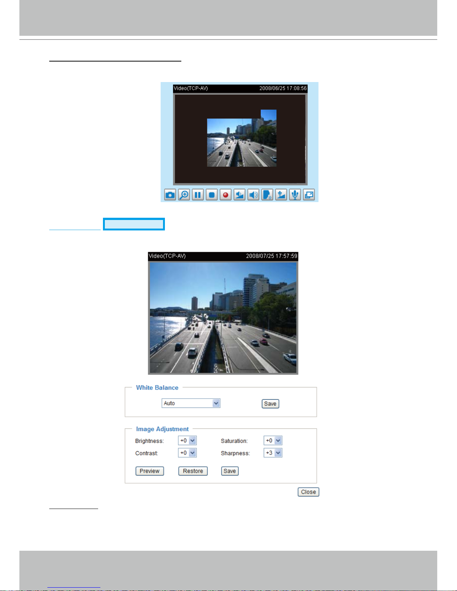This screenshot has height=591, width=457.
Task: Toggle the talk button with the face icon
Action: 267,195
